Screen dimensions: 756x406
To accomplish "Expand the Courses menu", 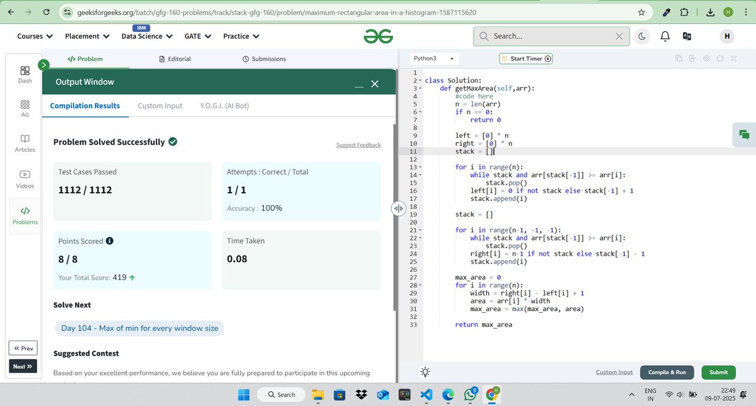I will 35,37.
